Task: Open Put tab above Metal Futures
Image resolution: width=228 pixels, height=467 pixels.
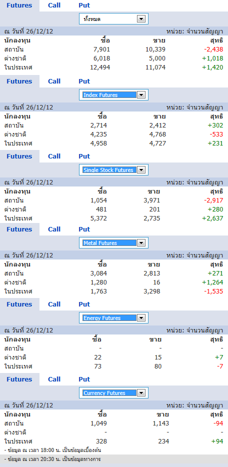Action: 84,229
